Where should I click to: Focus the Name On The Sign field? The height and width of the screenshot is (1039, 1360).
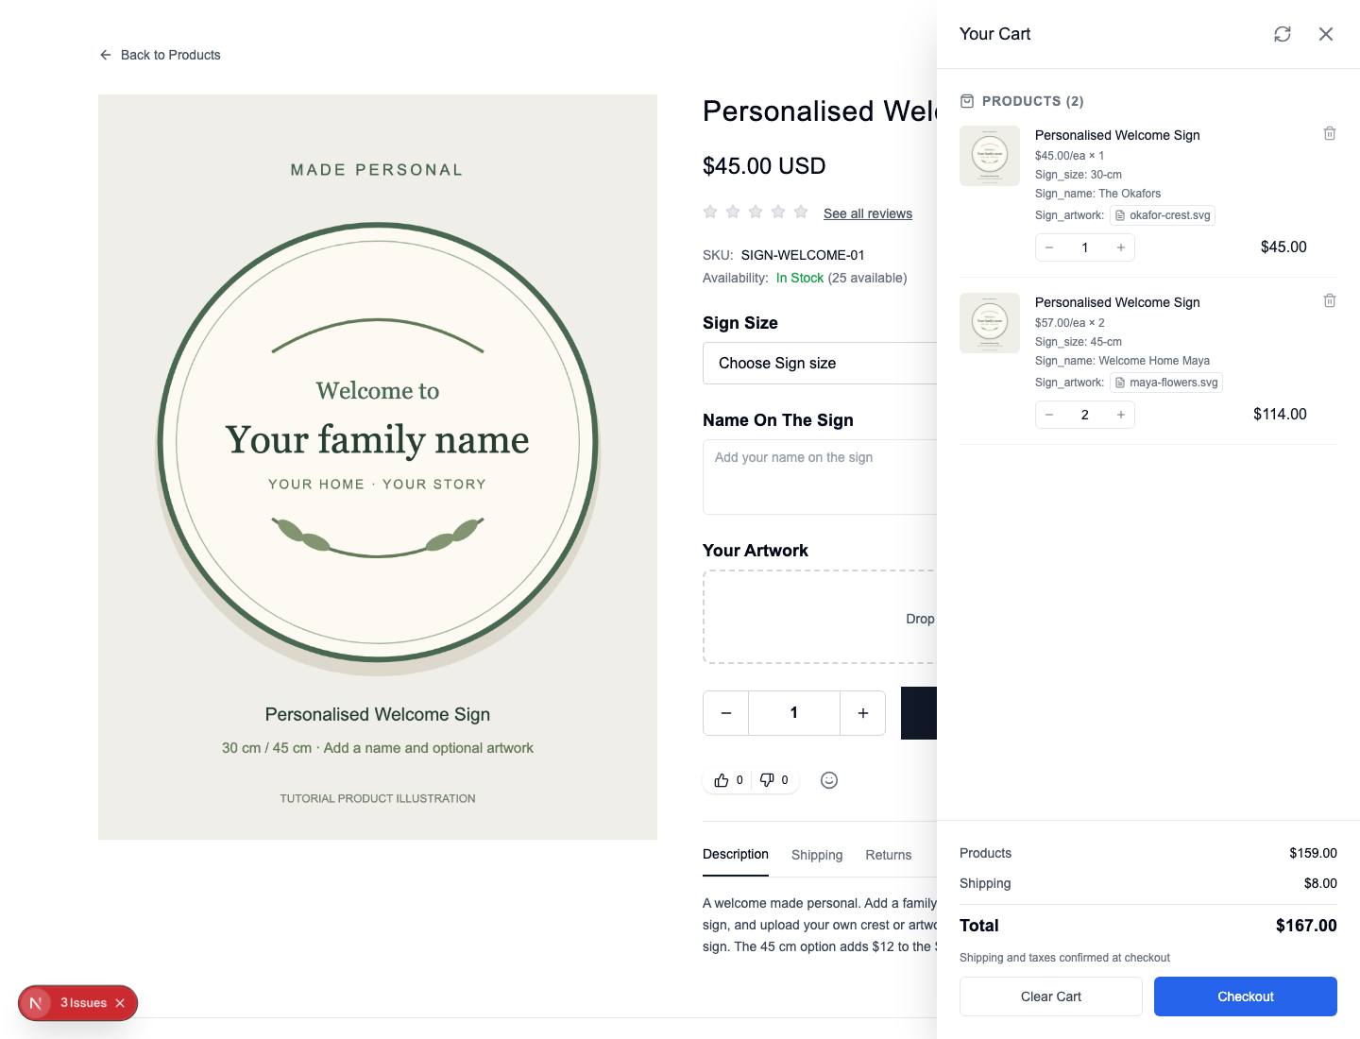[820, 477]
